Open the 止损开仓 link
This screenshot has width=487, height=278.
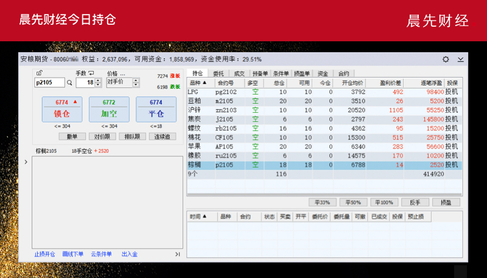(x=45, y=254)
